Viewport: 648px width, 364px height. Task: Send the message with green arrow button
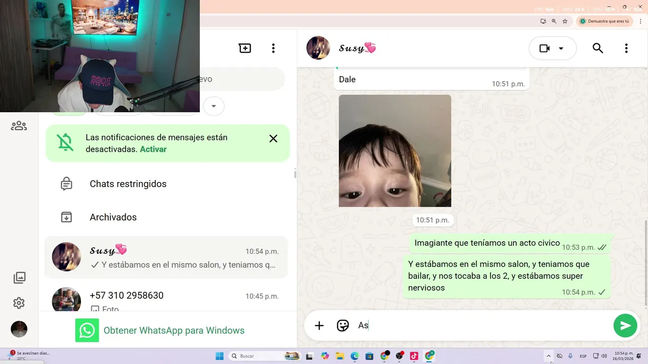pyautogui.click(x=625, y=326)
